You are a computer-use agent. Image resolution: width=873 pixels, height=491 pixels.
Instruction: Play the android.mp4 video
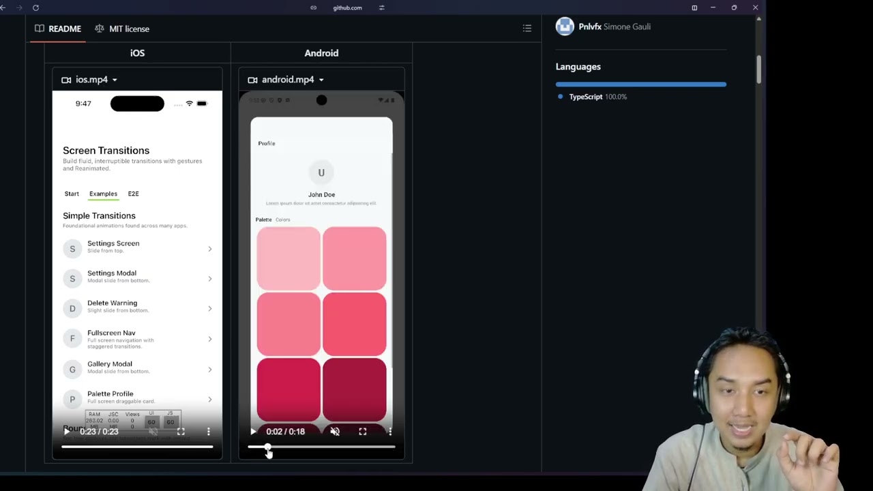click(253, 432)
